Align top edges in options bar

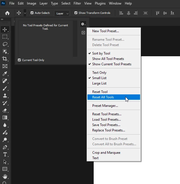[157, 13]
